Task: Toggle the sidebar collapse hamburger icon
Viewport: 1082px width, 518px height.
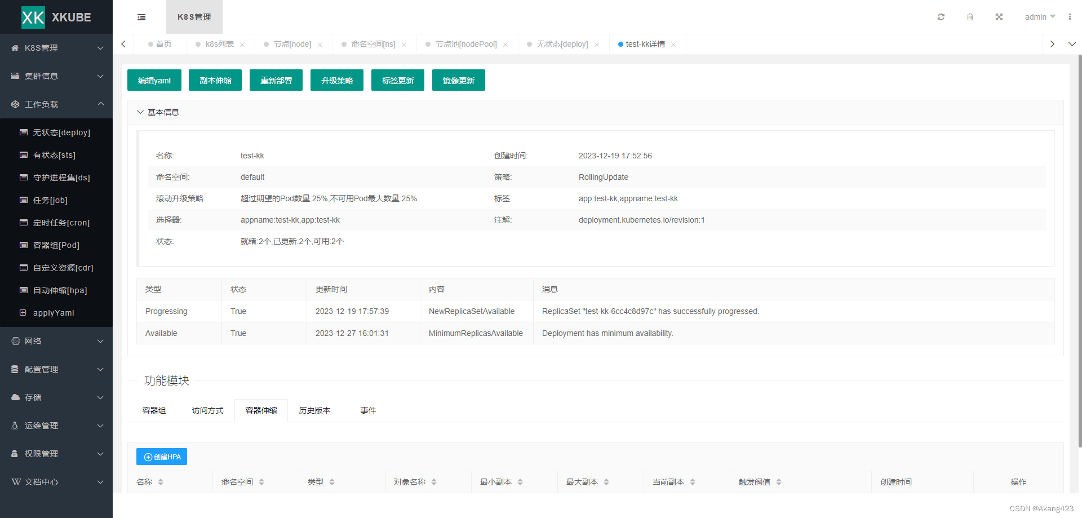Action: pos(141,17)
